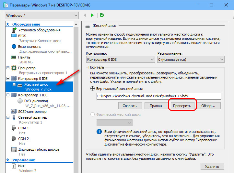Image resolution: width=234 pixels, height=173 pixels.
Task: Select the Дисковод гибких дисков item
Action: [x=39, y=149]
